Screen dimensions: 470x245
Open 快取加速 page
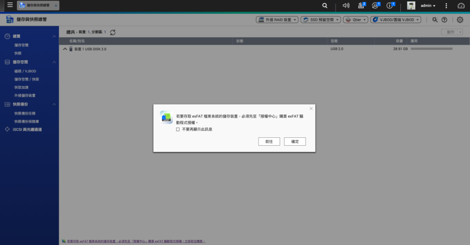coord(21,87)
